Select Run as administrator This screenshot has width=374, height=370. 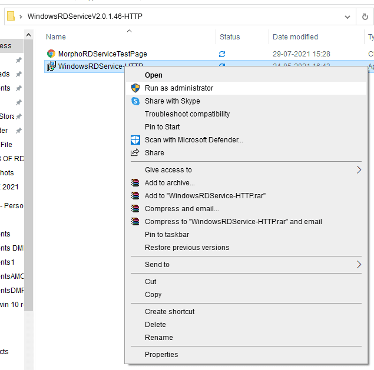tap(246, 88)
